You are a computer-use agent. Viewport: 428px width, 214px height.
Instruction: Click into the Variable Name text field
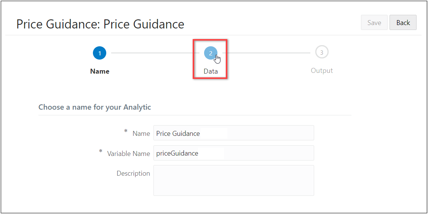click(233, 153)
